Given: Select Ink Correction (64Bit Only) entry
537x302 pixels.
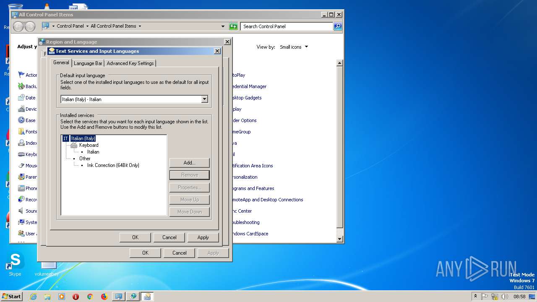Looking at the screenshot, I should point(113,165).
